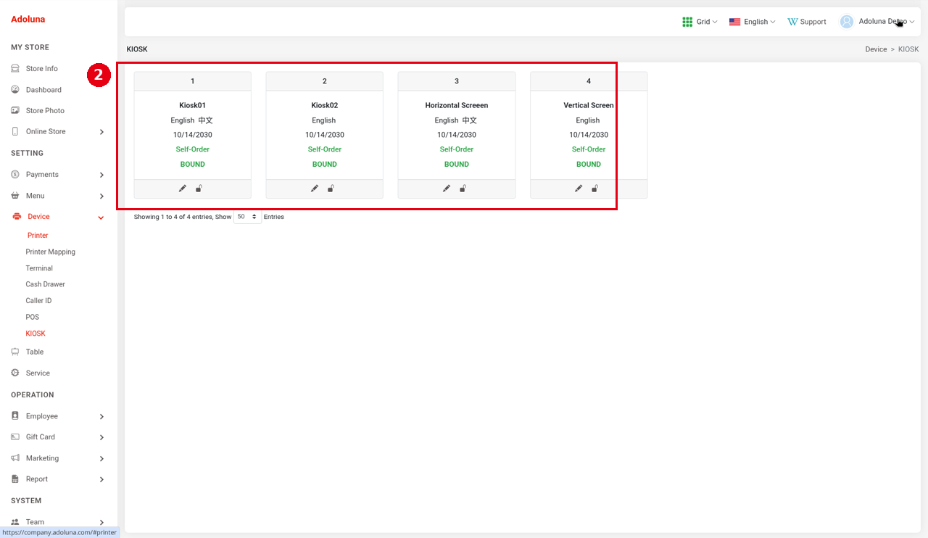This screenshot has width=928, height=538.
Task: Collapse the Device submenu
Action: click(x=58, y=217)
